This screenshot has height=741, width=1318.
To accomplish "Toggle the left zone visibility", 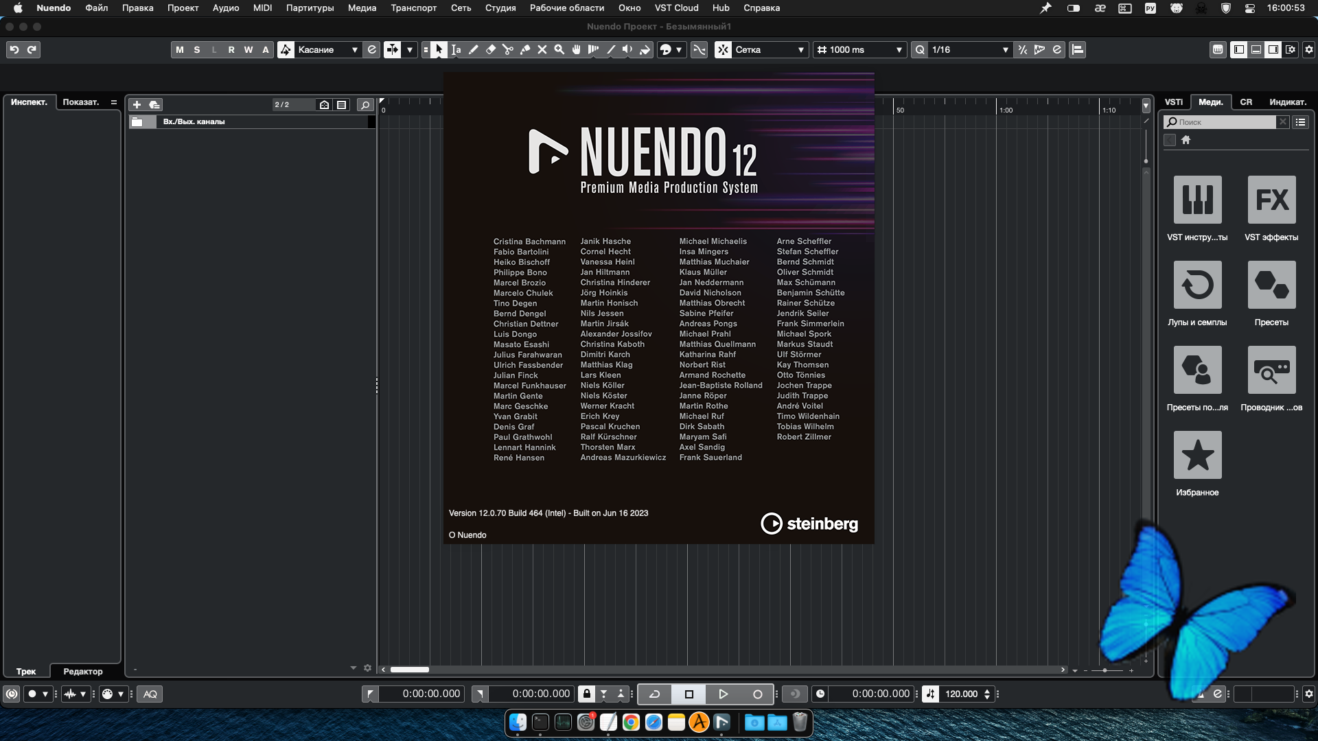I will click(x=1238, y=49).
